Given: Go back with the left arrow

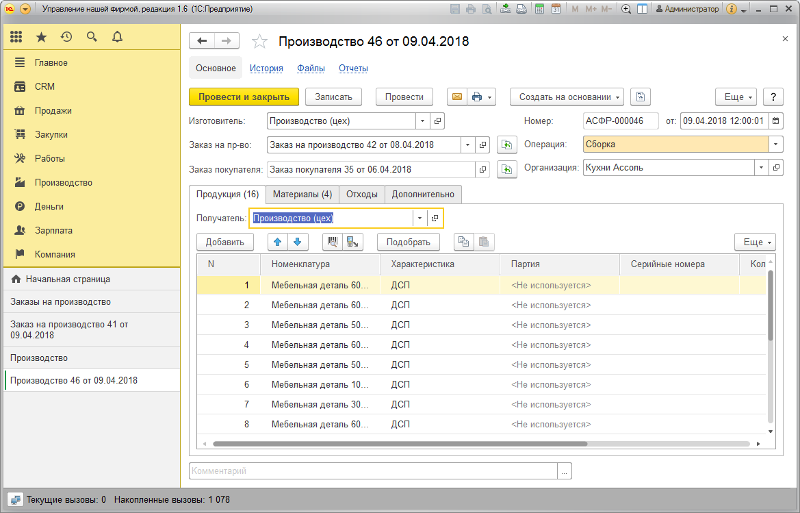Looking at the screenshot, I should (202, 41).
